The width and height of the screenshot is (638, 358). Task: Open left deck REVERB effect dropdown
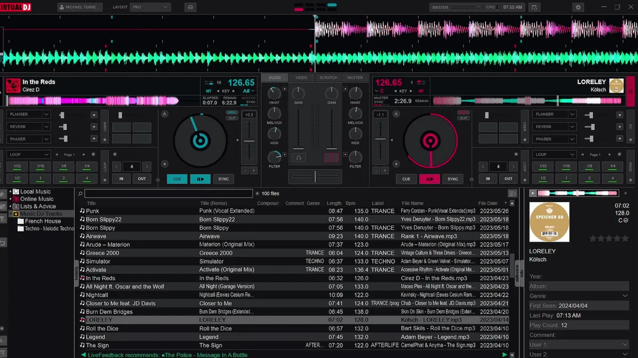click(29, 127)
